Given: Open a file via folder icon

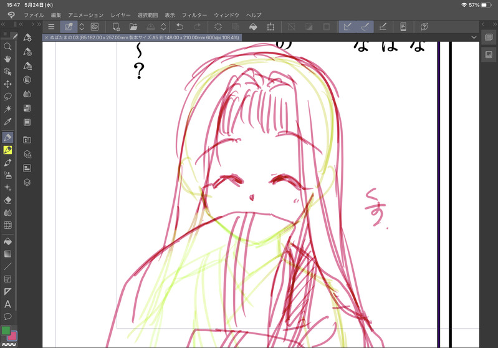Looking at the screenshot, I should coord(133,27).
